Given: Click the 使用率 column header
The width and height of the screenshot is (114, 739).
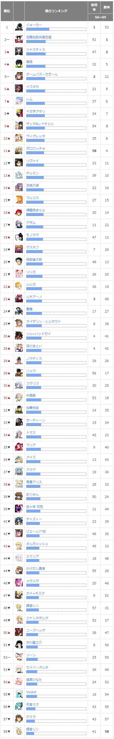Looking at the screenshot, I should coord(94,7).
